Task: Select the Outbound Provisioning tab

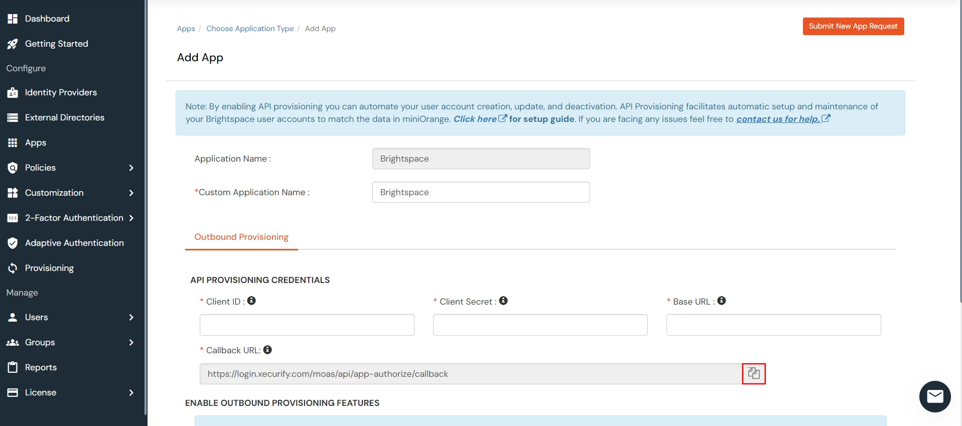Action: click(241, 237)
